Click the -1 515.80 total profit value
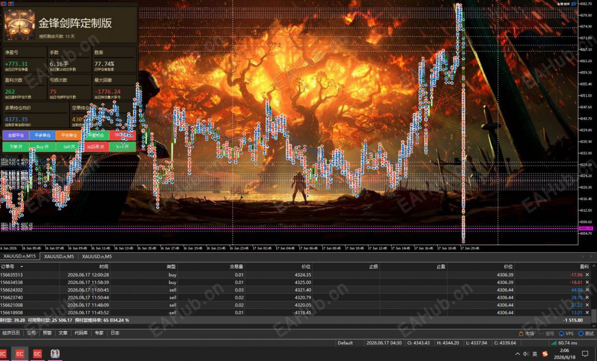Image resolution: width=597 pixels, height=361 pixels. 573,320
